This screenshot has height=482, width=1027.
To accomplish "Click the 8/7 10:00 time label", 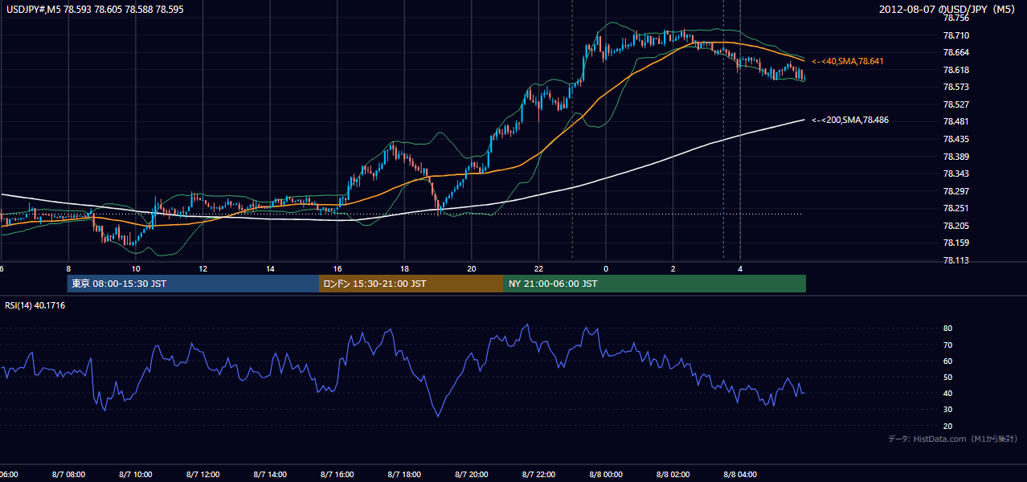I will click(136, 474).
